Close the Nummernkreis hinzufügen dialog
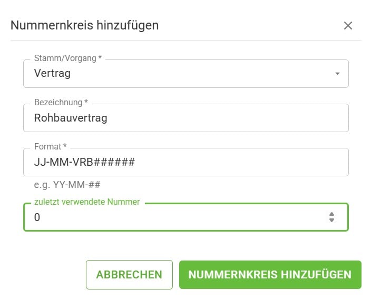The width and height of the screenshot is (371, 300). 348,25
